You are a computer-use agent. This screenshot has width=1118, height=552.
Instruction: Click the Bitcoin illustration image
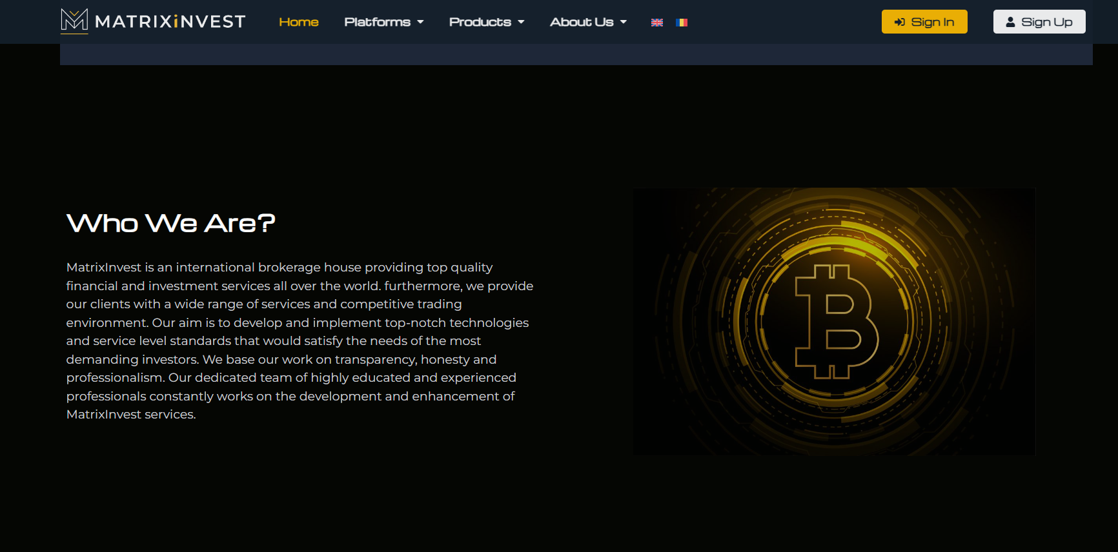(x=835, y=322)
